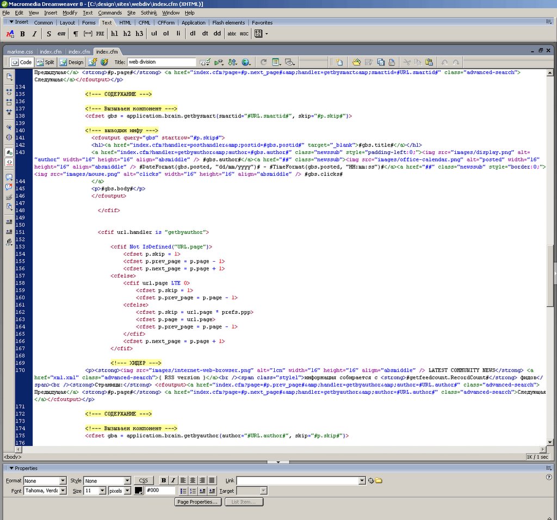Viewport: 557px width, 520px height.
Task: Click the Bold icon in Text insert bar
Action: pyautogui.click(x=22, y=34)
